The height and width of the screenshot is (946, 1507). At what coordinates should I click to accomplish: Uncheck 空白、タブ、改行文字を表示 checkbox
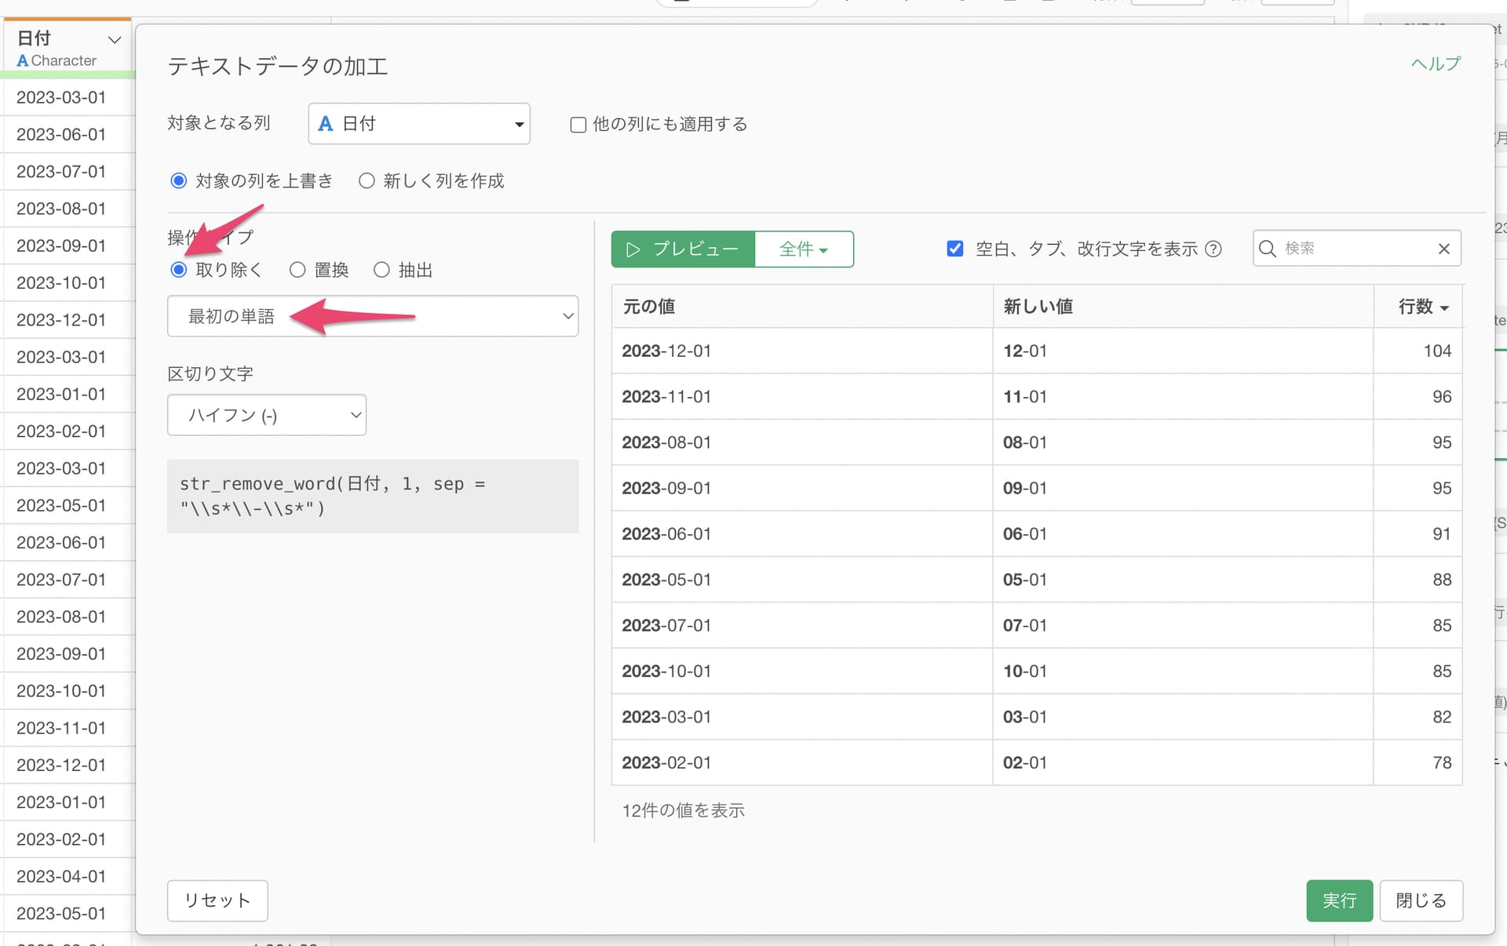pos(955,249)
